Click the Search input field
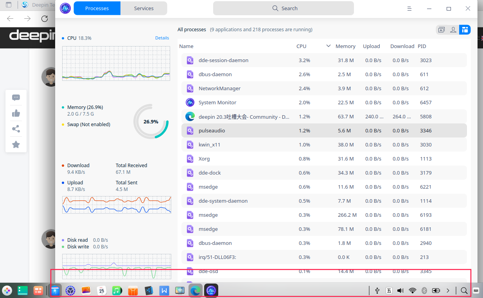483x298 pixels. coord(283,8)
